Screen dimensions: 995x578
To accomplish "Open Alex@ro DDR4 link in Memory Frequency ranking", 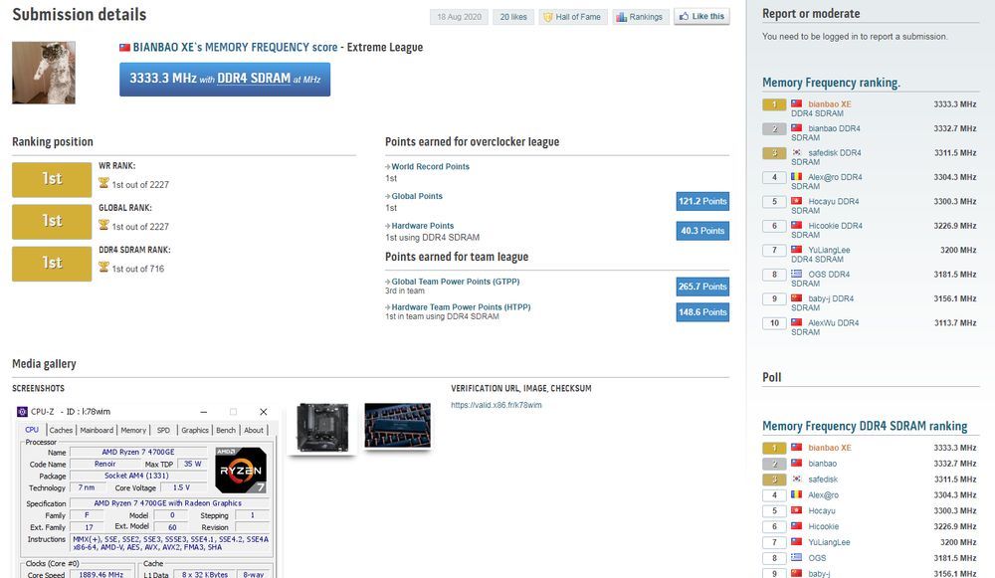I will coord(835,177).
